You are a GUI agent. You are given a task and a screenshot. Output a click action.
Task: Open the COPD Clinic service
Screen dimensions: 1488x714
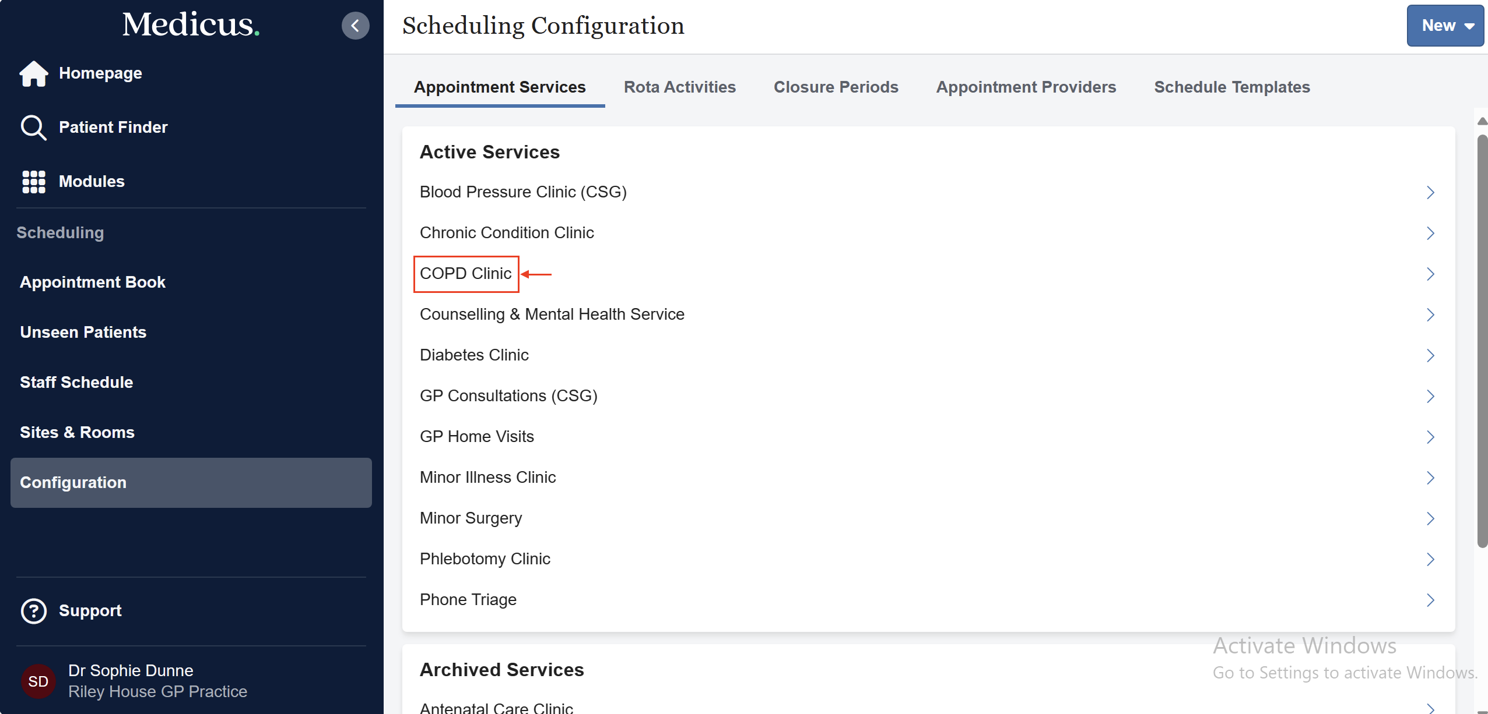(465, 274)
